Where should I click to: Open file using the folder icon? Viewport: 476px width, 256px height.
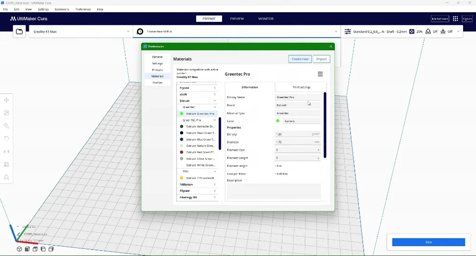tap(19, 32)
